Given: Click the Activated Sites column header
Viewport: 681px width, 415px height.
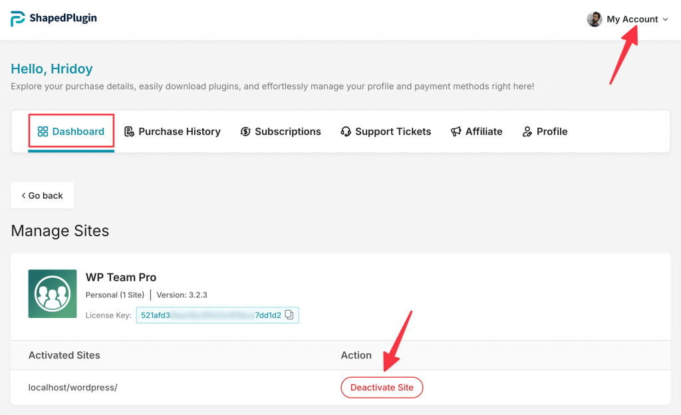Looking at the screenshot, I should pyautogui.click(x=65, y=355).
